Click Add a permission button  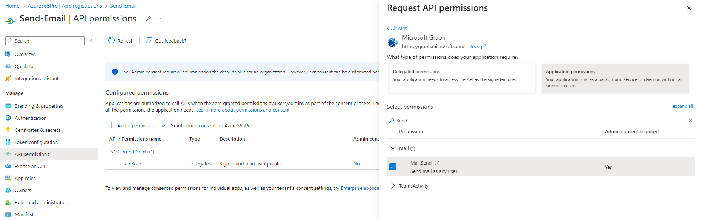click(132, 125)
